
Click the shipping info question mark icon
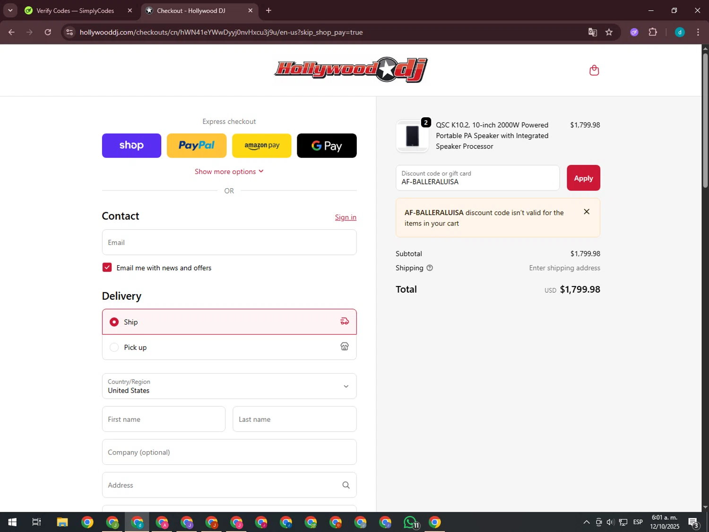click(430, 268)
